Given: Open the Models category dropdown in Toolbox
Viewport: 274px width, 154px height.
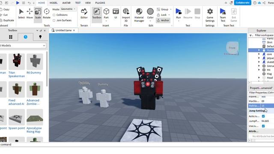Looking at the screenshot, I should pos(23,46).
